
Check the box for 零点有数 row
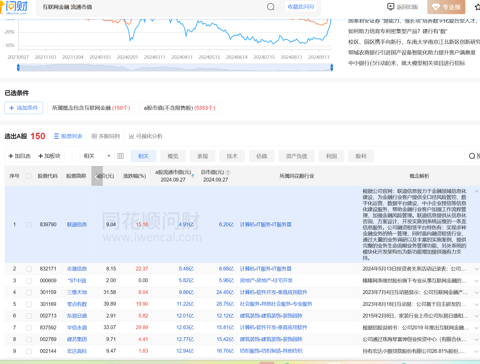coord(29,304)
